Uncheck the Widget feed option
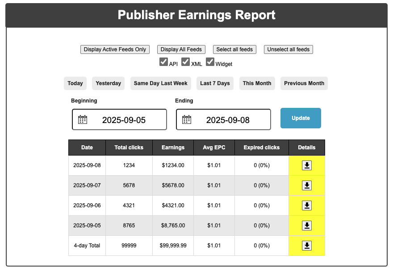Viewport: 393px width, 271px height. [x=210, y=62]
